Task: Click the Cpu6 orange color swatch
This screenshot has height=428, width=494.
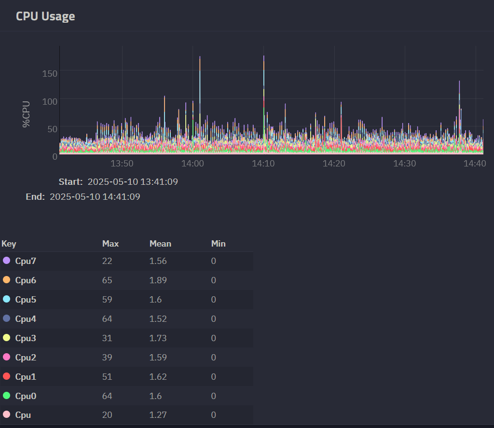Action: click(6, 280)
